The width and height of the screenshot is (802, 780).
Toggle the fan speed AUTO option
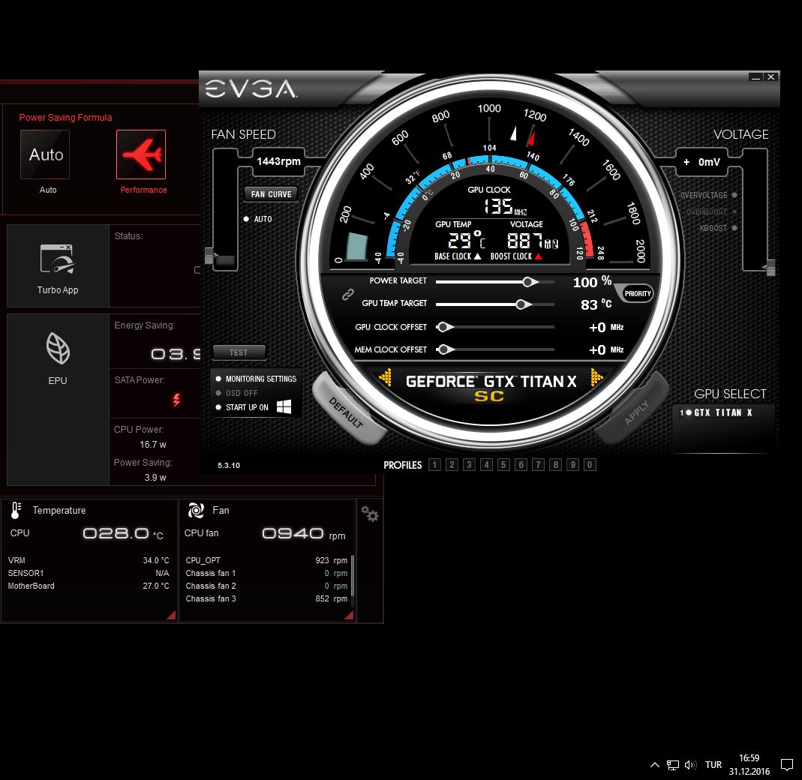[258, 219]
